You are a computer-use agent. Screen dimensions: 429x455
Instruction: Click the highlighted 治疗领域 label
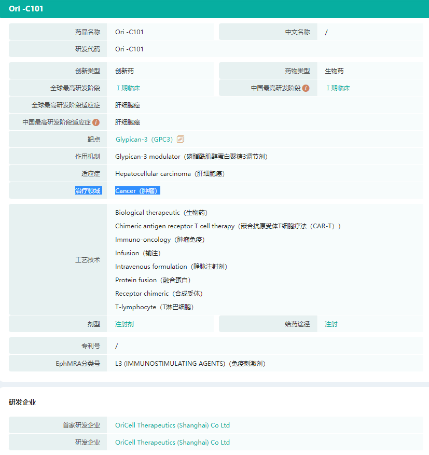tap(88, 190)
